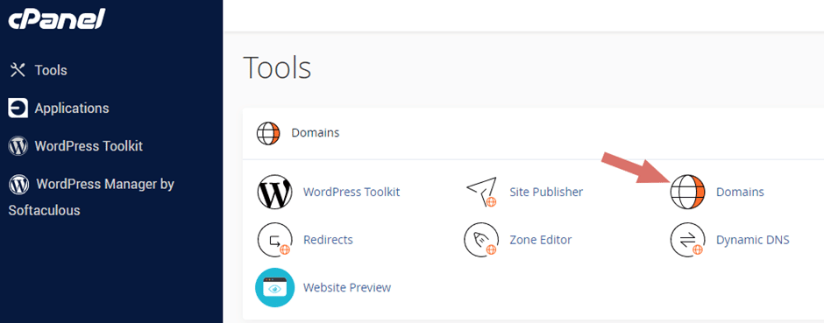Image resolution: width=824 pixels, height=323 pixels.
Task: Open WordPress Manager by Softaculous
Action: tap(91, 197)
